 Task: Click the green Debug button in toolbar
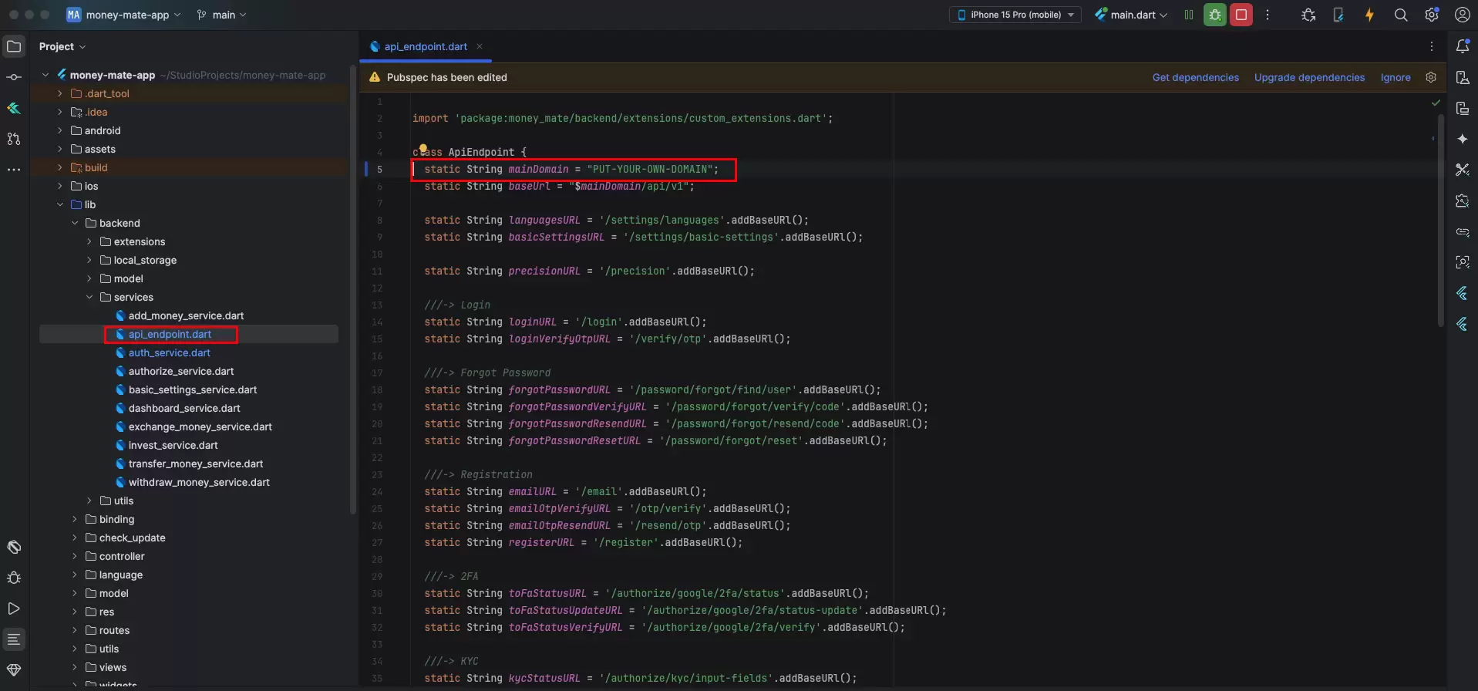pyautogui.click(x=1215, y=15)
